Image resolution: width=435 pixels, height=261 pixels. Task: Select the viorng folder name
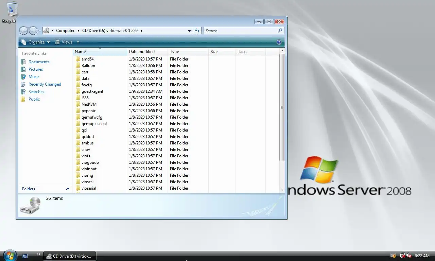tap(87, 175)
